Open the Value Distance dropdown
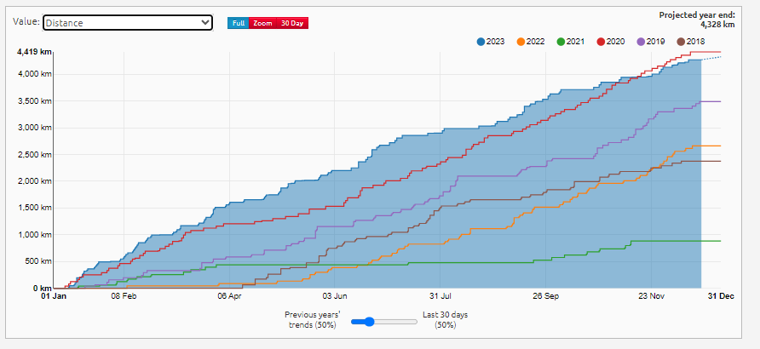The image size is (760, 349). click(127, 23)
